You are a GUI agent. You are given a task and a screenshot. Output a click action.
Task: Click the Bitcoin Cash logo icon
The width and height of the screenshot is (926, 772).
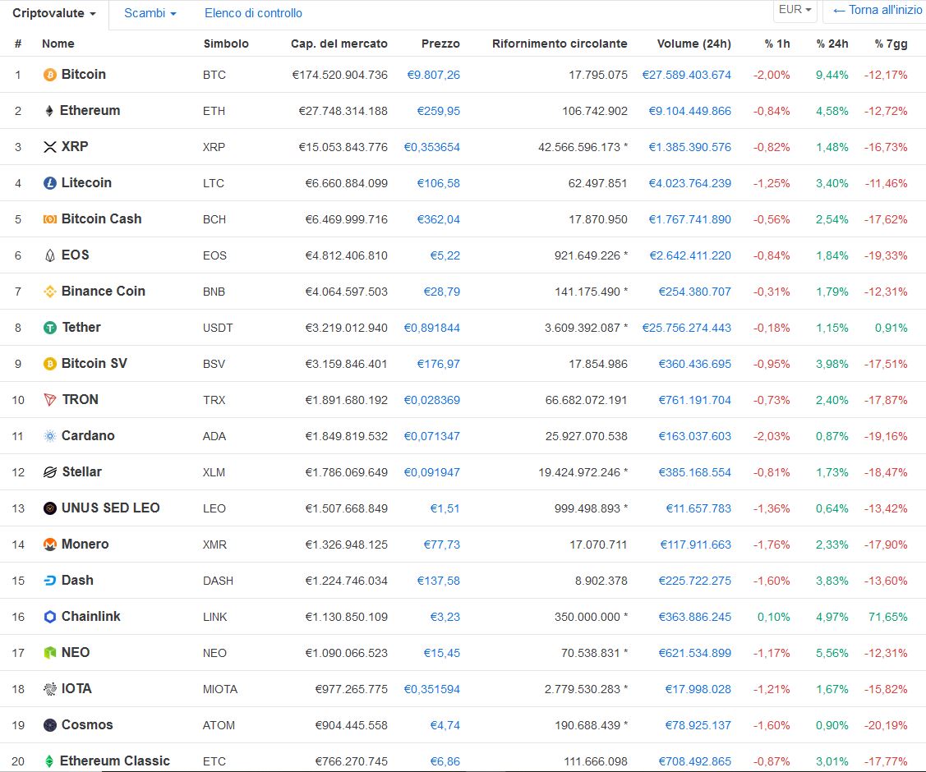click(x=50, y=219)
